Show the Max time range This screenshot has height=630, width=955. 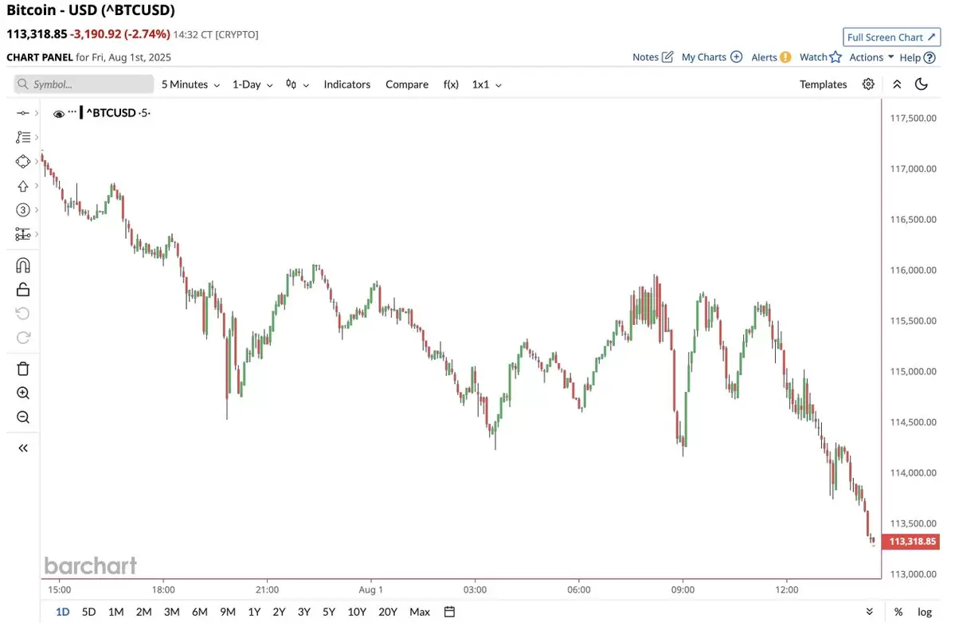pyautogui.click(x=420, y=612)
